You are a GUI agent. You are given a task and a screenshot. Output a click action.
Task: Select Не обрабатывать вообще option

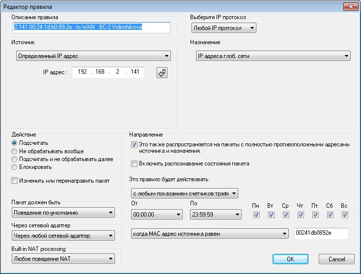pos(14,151)
